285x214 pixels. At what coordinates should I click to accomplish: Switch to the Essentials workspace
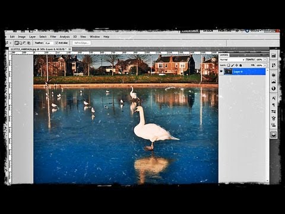190,31
